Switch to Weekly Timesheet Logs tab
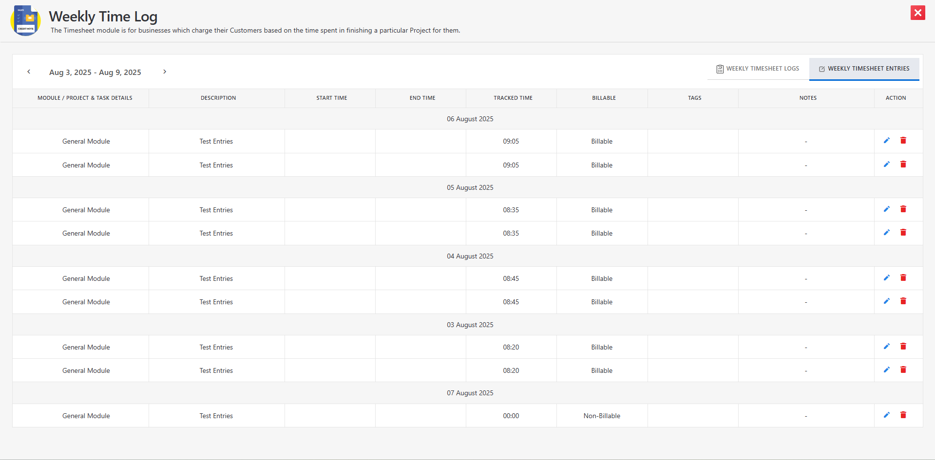The height and width of the screenshot is (460, 935). tap(758, 69)
